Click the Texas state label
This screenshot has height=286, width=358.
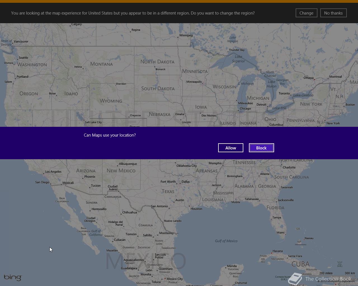pyautogui.click(x=168, y=191)
